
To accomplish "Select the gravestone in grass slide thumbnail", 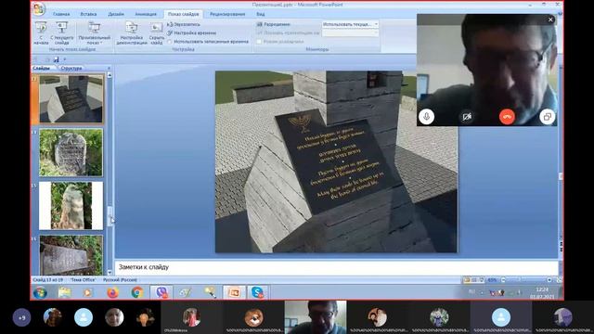I will click(x=71, y=152).
